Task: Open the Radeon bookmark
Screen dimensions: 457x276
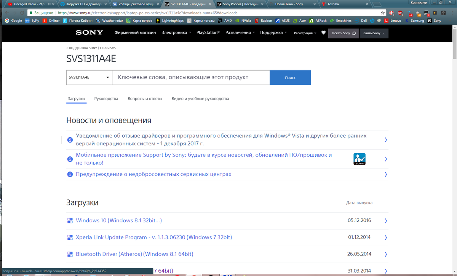Action: tap(264, 21)
